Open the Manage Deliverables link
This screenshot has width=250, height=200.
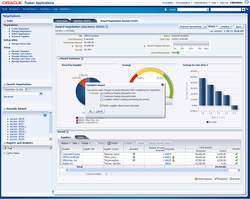[x=21, y=44]
